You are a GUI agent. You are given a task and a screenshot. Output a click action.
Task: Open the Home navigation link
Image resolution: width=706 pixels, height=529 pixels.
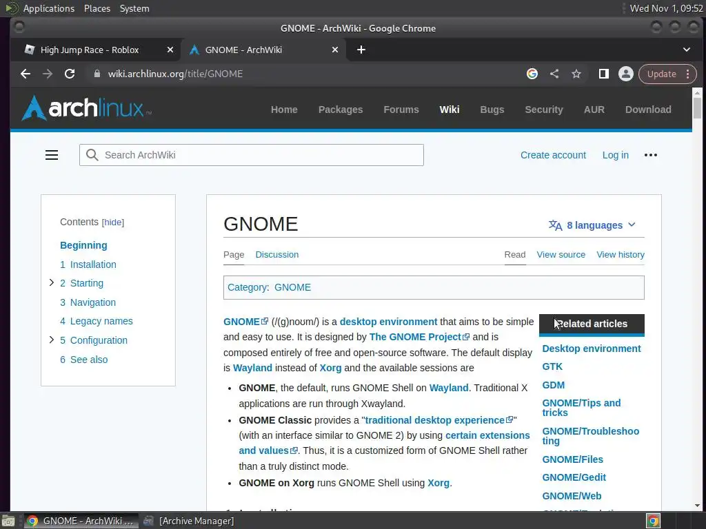pos(284,110)
